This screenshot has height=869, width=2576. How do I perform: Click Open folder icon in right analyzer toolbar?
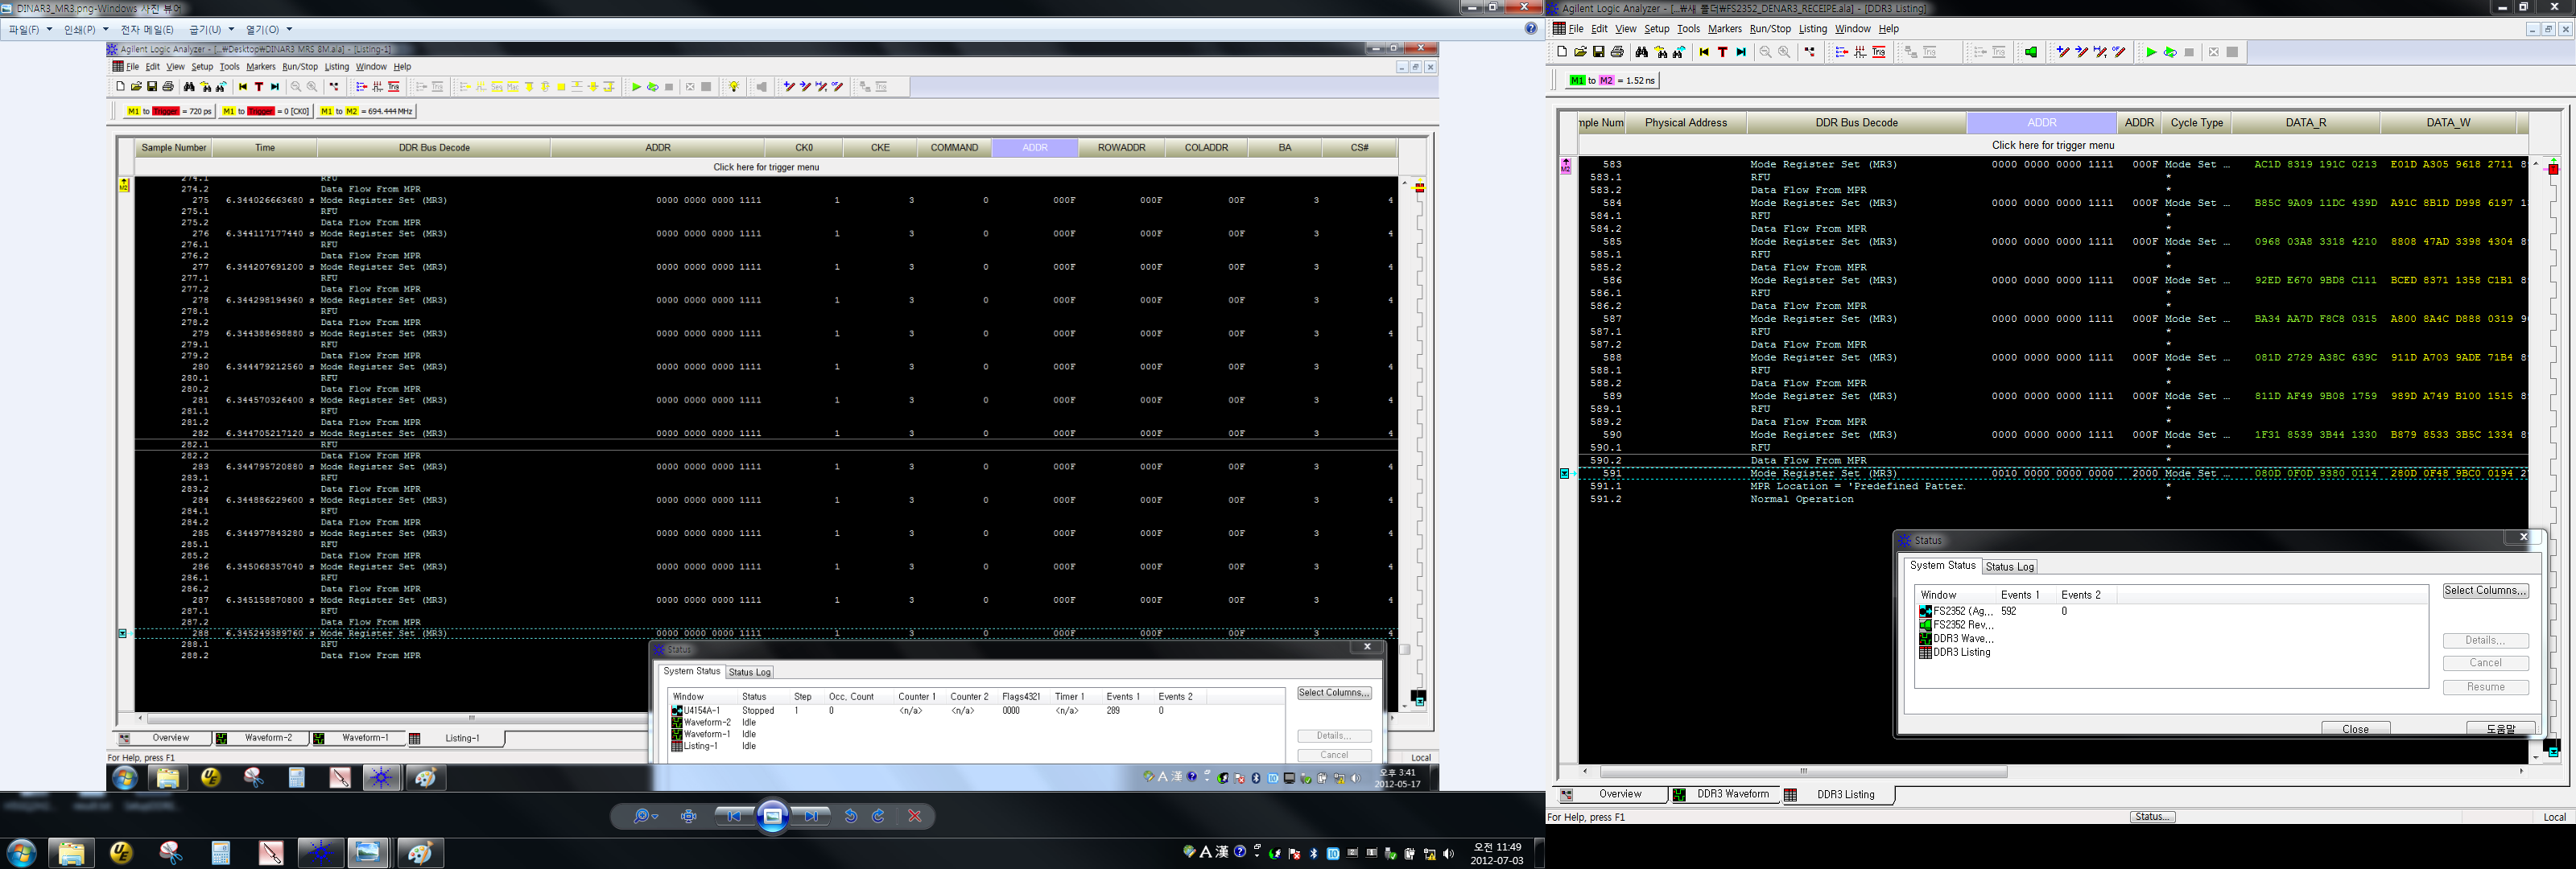tap(1580, 53)
